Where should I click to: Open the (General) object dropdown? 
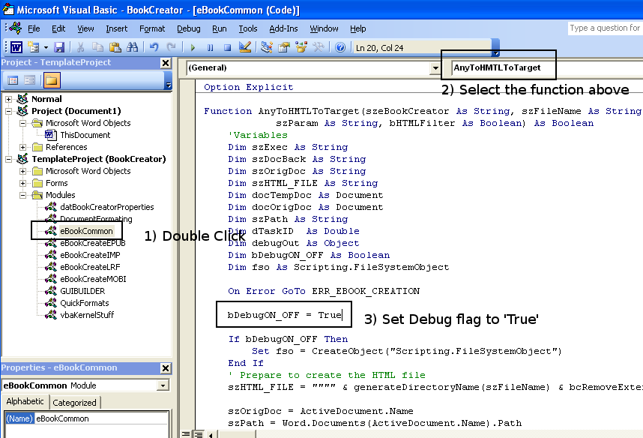(435, 67)
